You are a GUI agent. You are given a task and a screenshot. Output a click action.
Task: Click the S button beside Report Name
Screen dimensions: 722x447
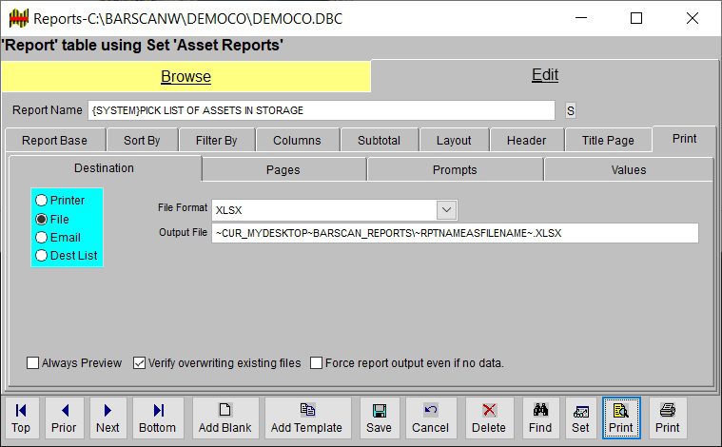coord(571,110)
